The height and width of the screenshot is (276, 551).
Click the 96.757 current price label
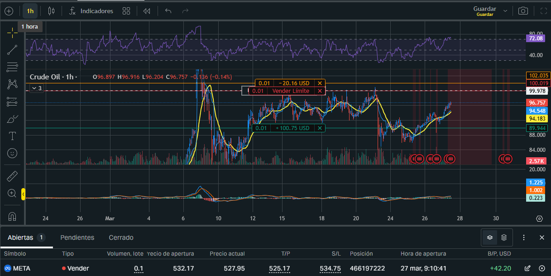point(537,103)
